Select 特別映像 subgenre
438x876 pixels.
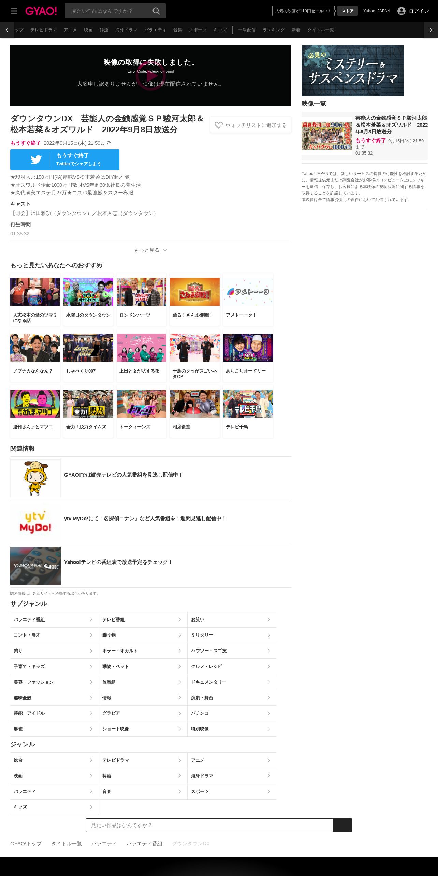tap(232, 729)
